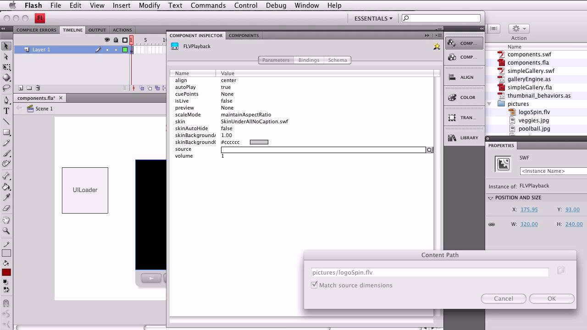
Task: Toggle outline view for all layers
Action: [x=125, y=40]
